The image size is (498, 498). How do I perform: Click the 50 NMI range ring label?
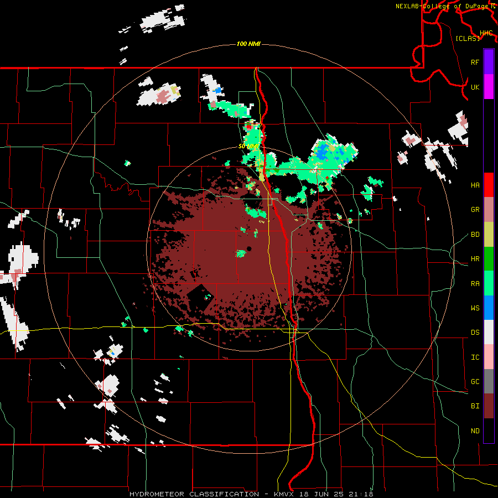pyautogui.click(x=248, y=146)
